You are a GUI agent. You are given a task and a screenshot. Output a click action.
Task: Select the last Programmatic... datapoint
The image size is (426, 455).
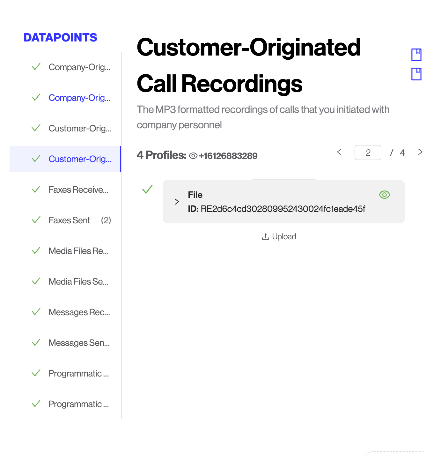tap(78, 404)
